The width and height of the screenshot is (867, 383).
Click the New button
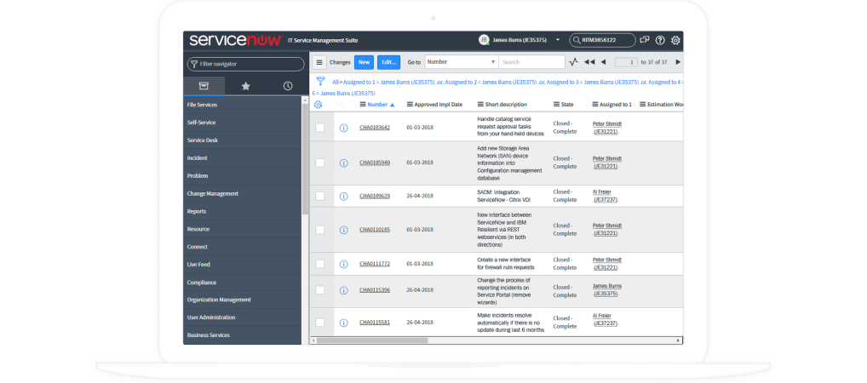(364, 62)
